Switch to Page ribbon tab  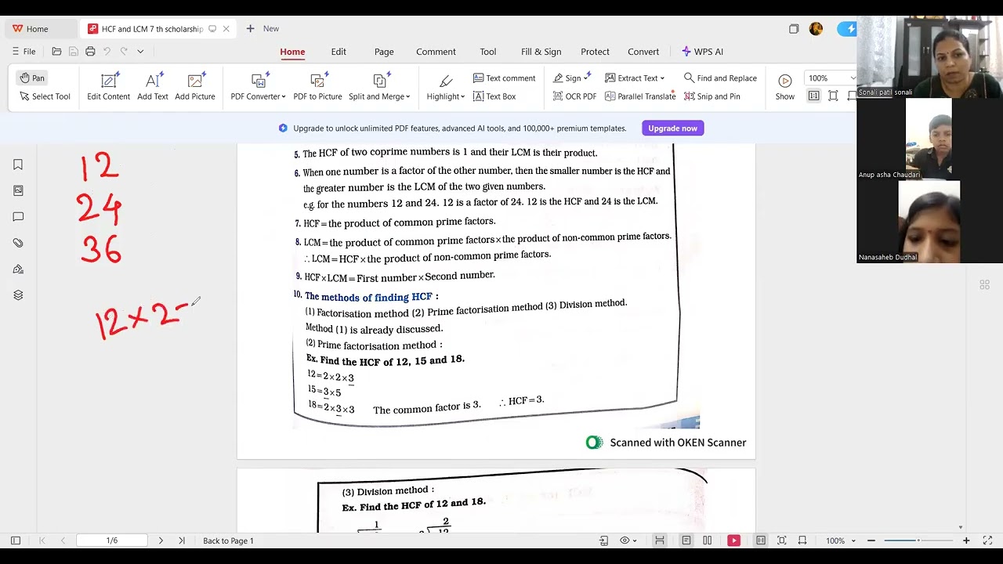click(x=384, y=52)
